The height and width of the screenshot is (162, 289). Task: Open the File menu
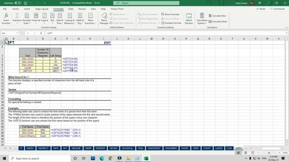[5, 9]
